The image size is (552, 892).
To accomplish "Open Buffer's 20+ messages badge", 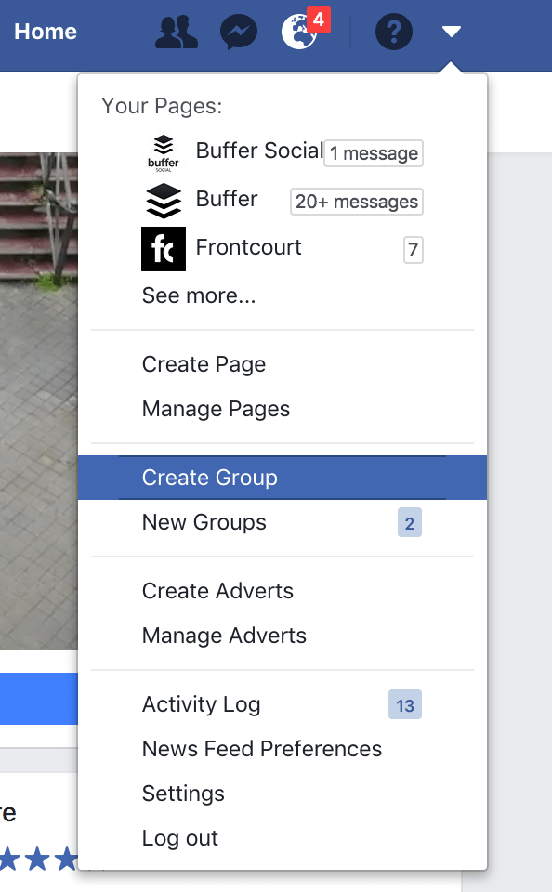I will [356, 202].
